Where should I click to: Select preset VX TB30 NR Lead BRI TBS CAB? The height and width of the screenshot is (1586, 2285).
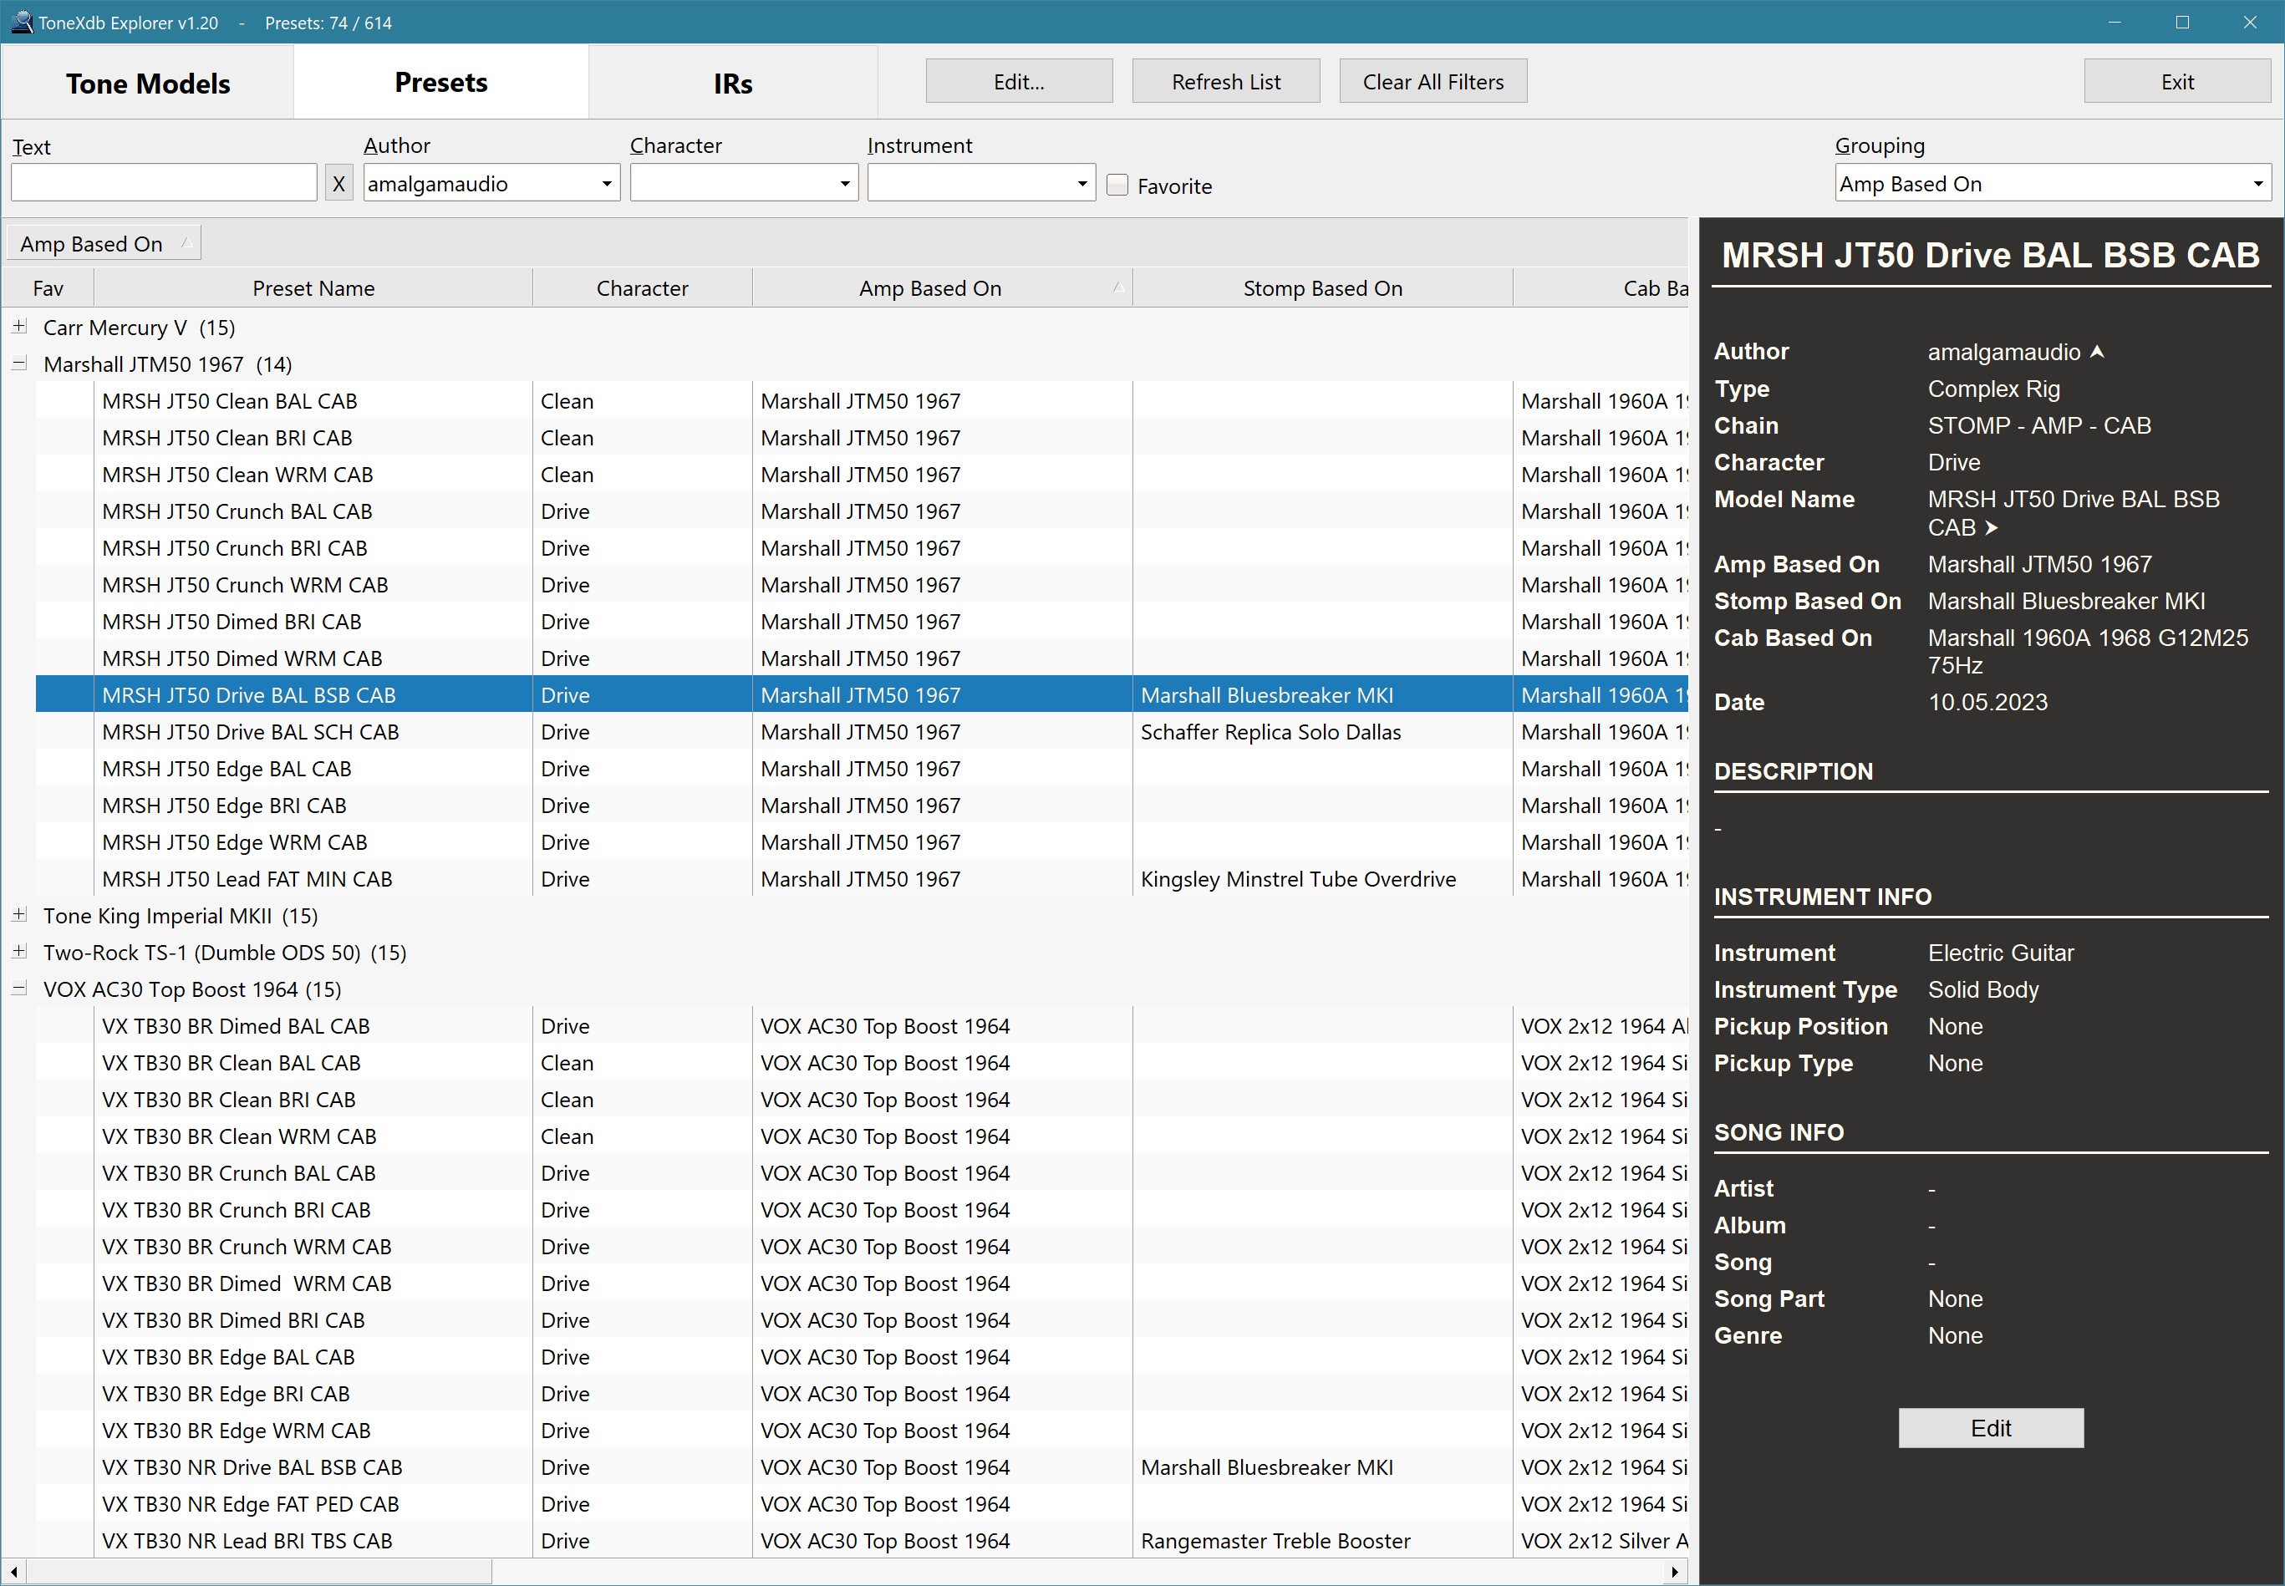pyautogui.click(x=247, y=1541)
